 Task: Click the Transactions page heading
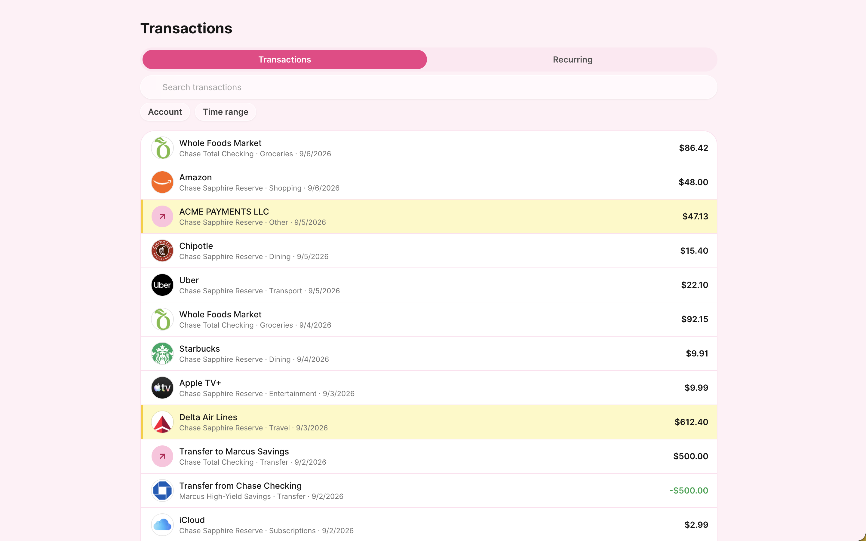(186, 28)
